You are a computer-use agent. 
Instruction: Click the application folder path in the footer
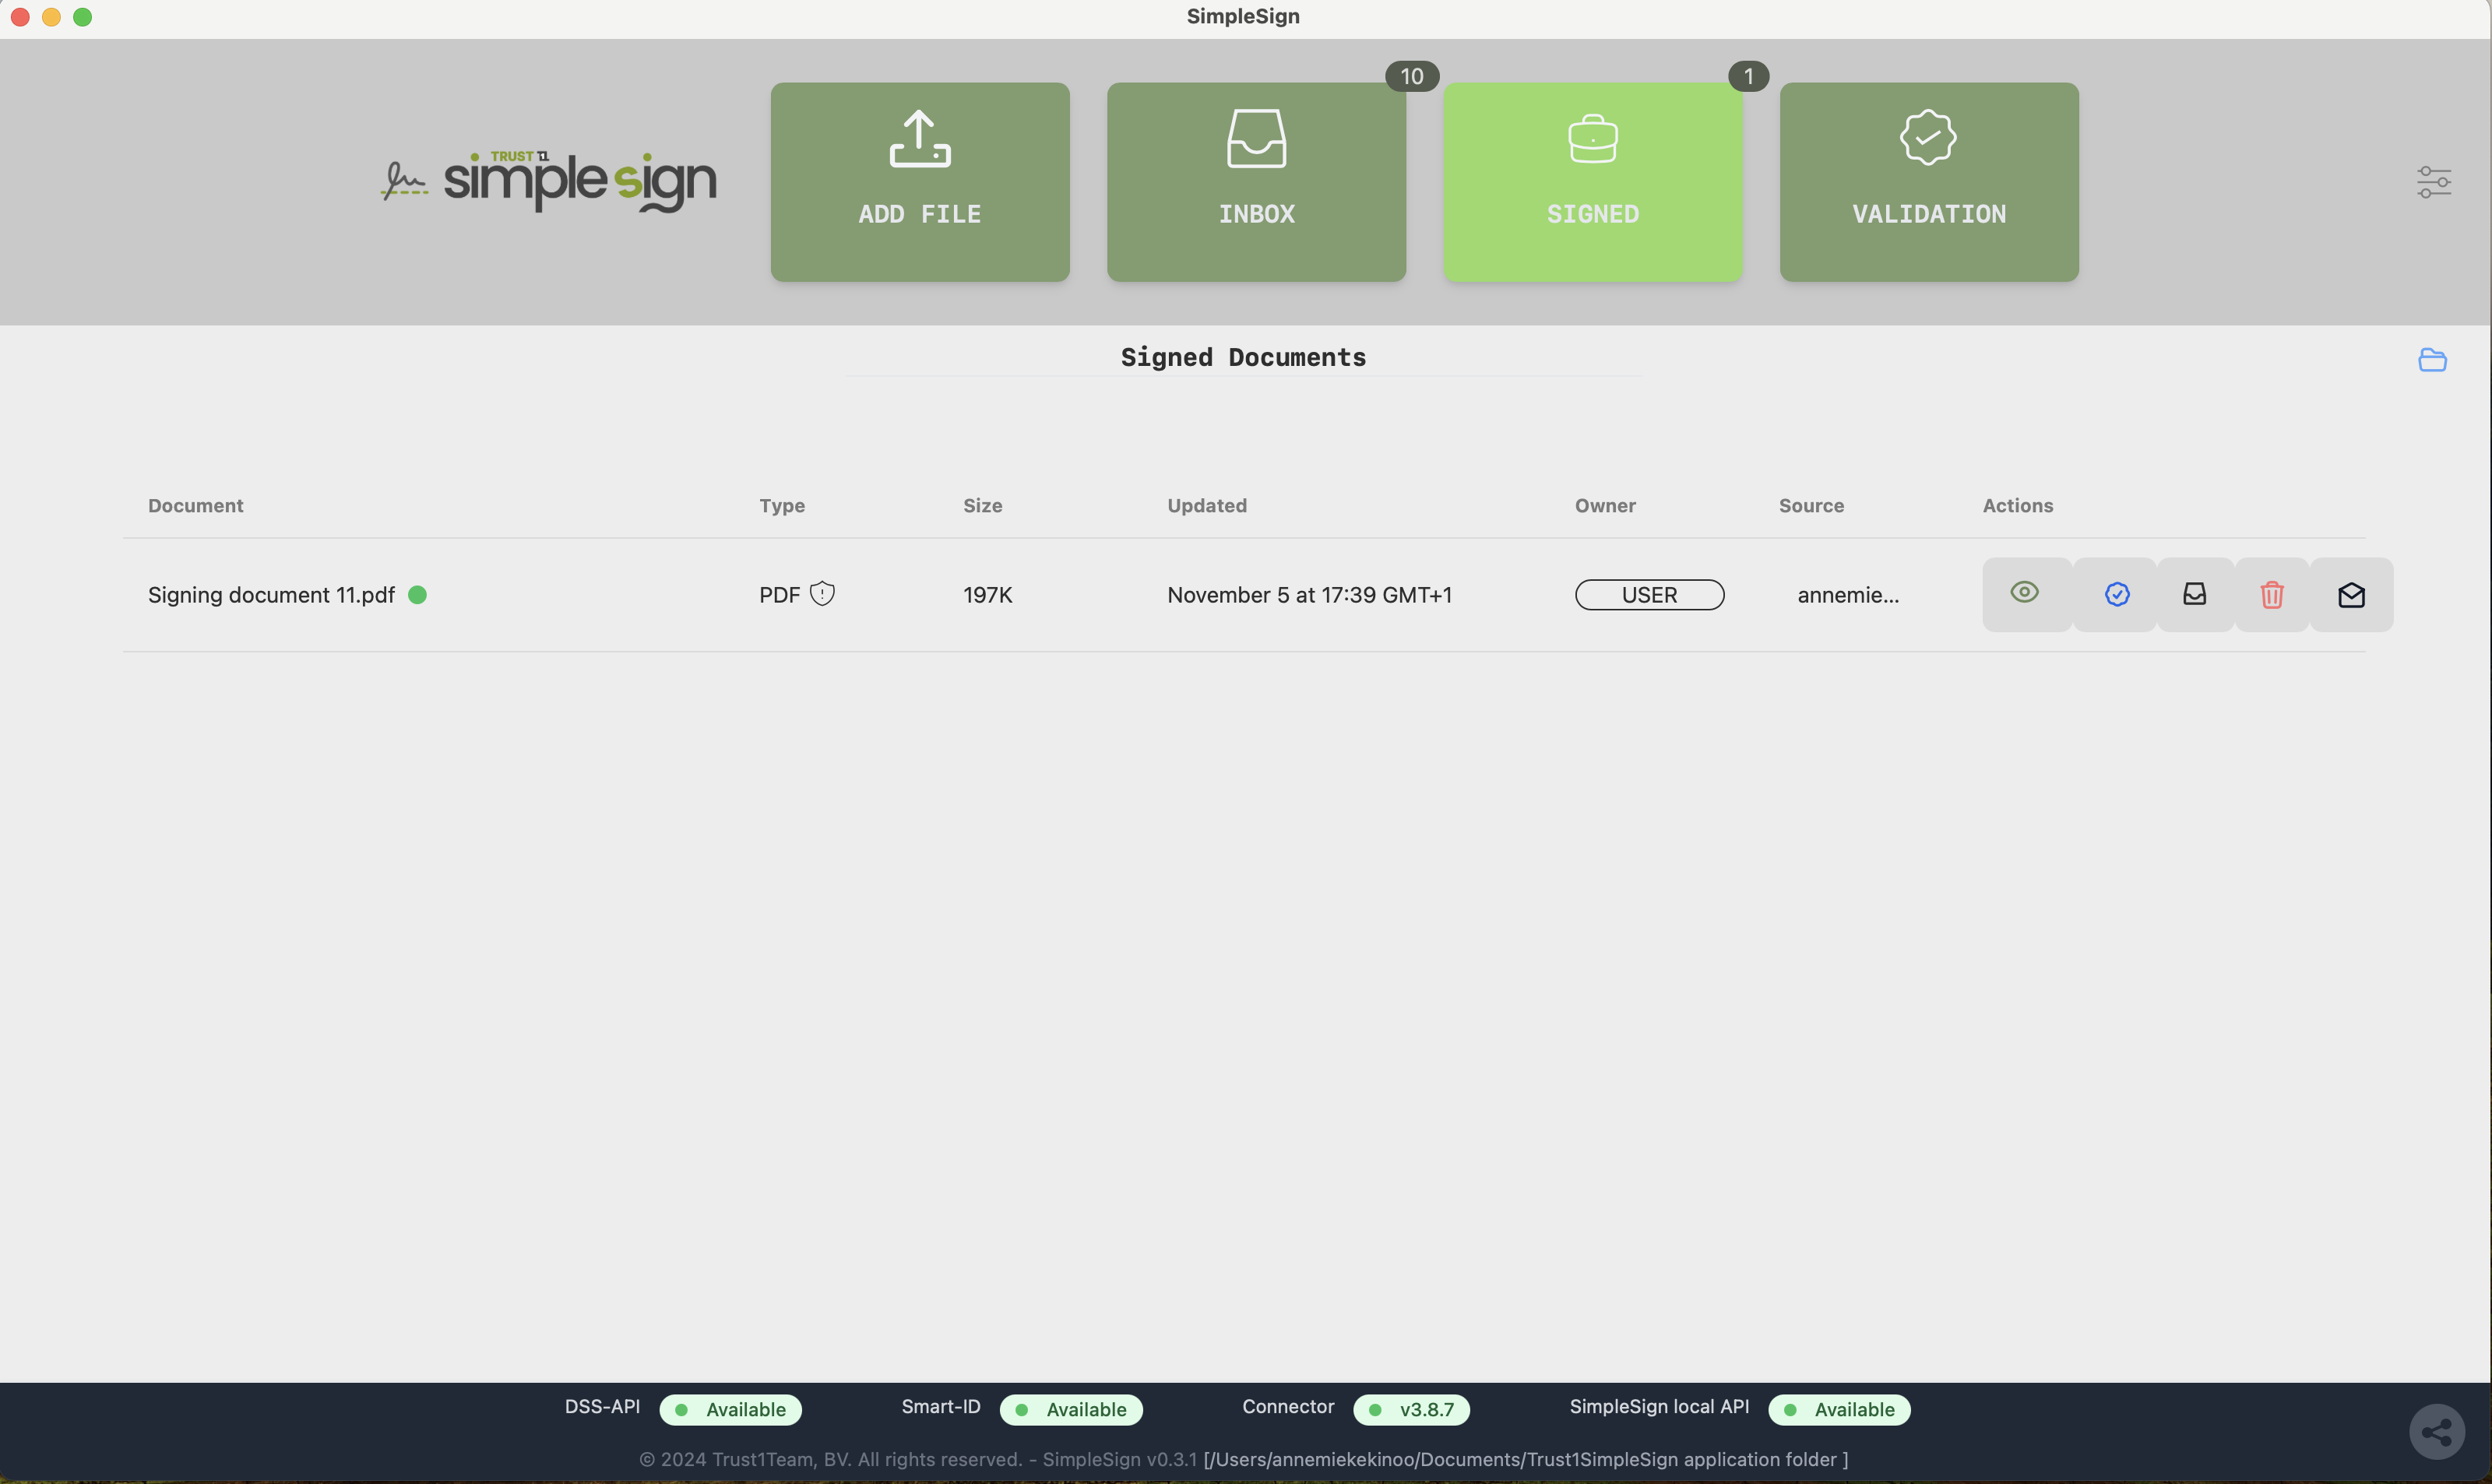[1525, 1459]
